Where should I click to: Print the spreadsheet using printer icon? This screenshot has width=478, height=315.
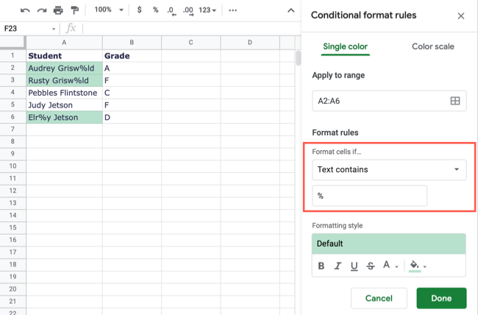(58, 10)
